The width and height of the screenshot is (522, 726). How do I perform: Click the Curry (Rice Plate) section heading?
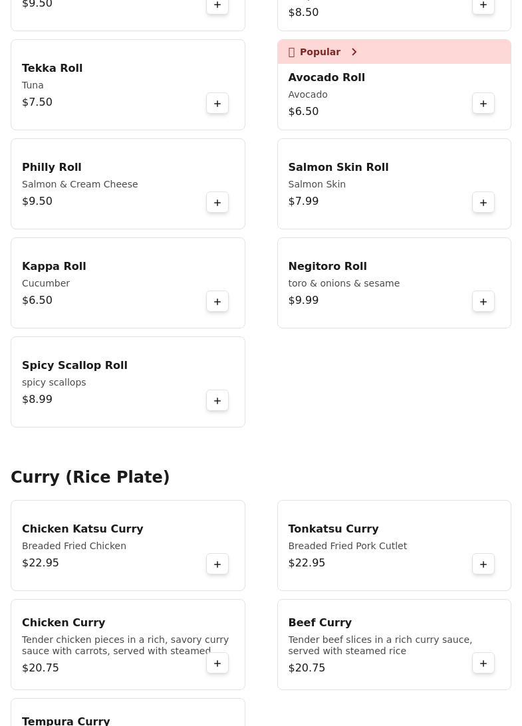90,477
